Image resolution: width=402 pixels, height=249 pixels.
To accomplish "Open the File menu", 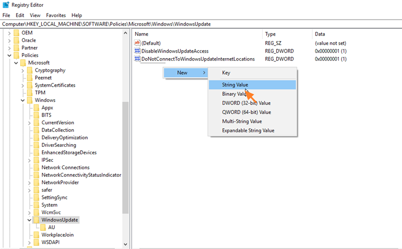I will pos(6,16).
